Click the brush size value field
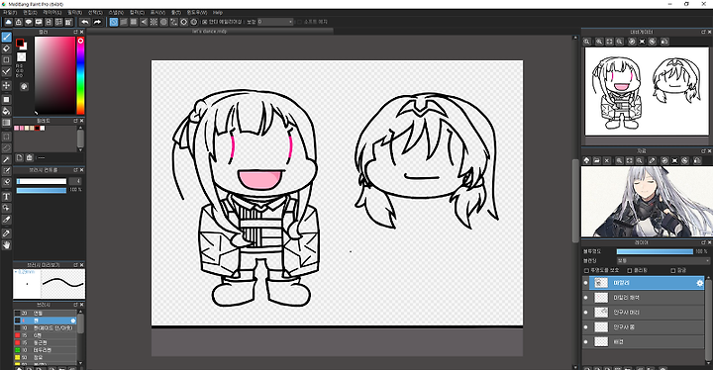 (75, 181)
